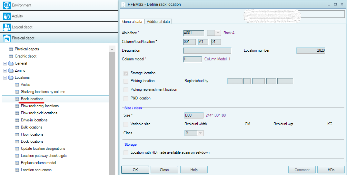The height and width of the screenshot is (175, 347).
Task: Expand the General tree node
Action: coord(5,64)
